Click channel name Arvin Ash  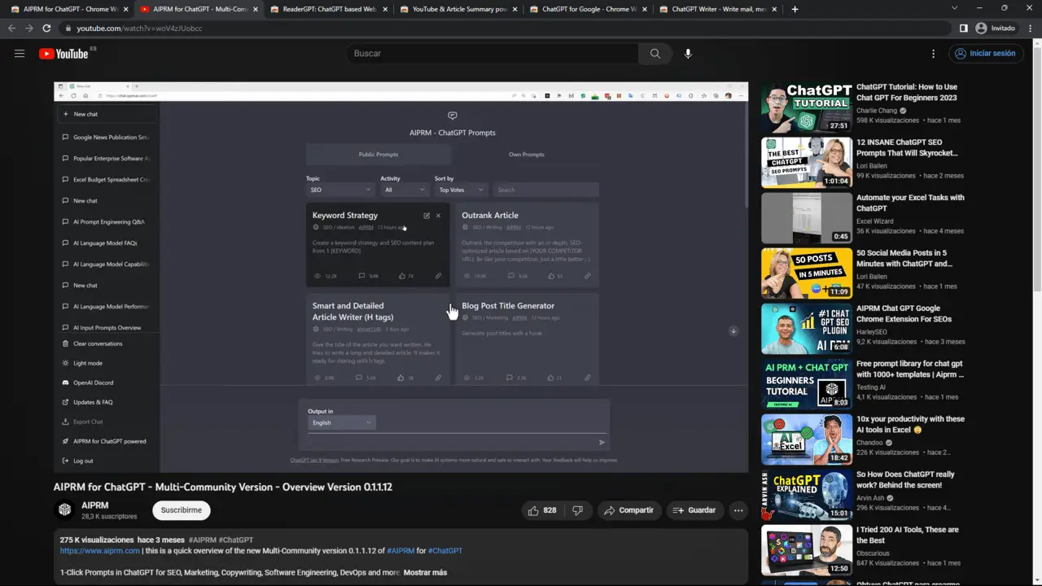click(872, 498)
